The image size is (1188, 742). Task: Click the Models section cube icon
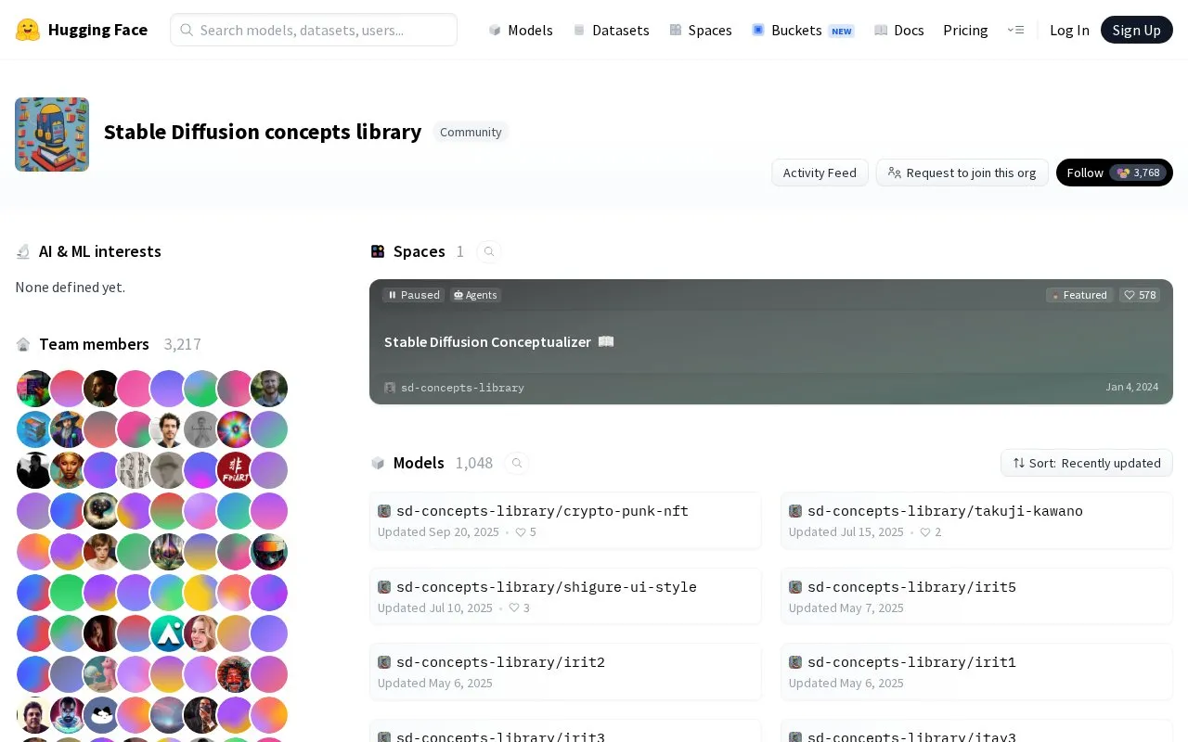pos(378,463)
